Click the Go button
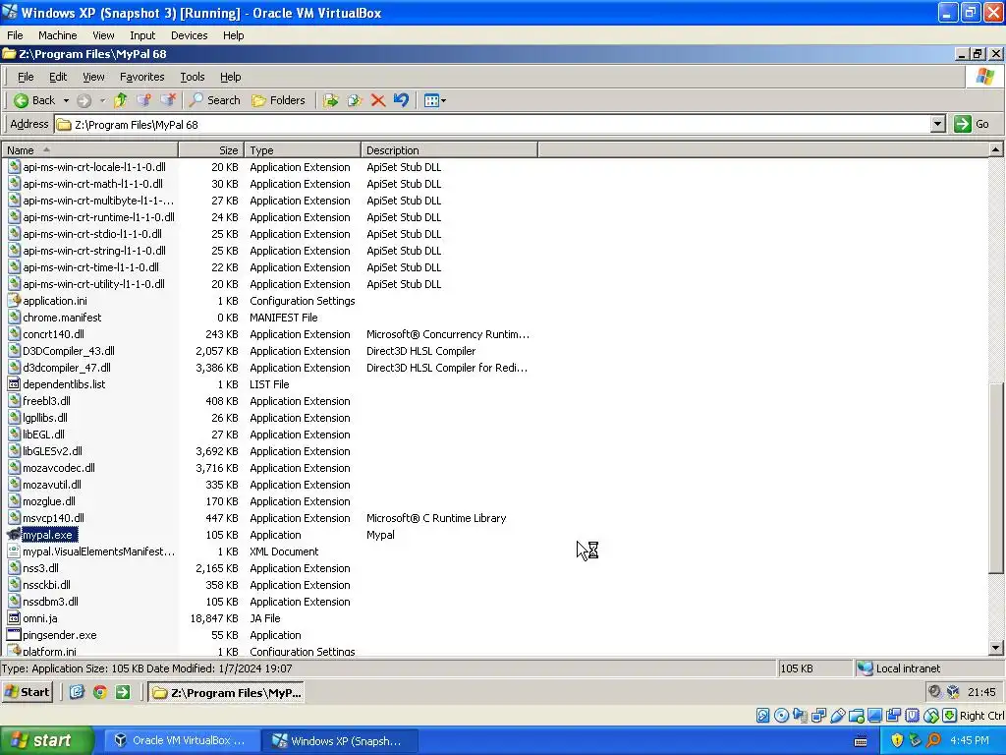The height and width of the screenshot is (755, 1006). (x=972, y=124)
